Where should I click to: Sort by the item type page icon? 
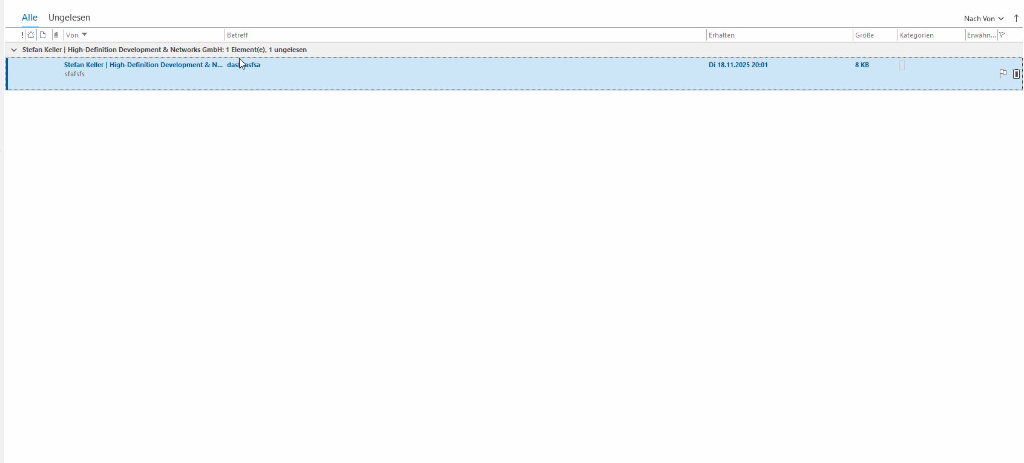tap(43, 35)
